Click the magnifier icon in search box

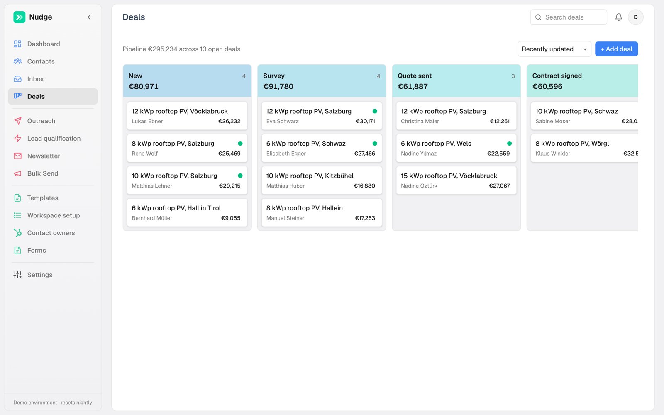pyautogui.click(x=538, y=17)
